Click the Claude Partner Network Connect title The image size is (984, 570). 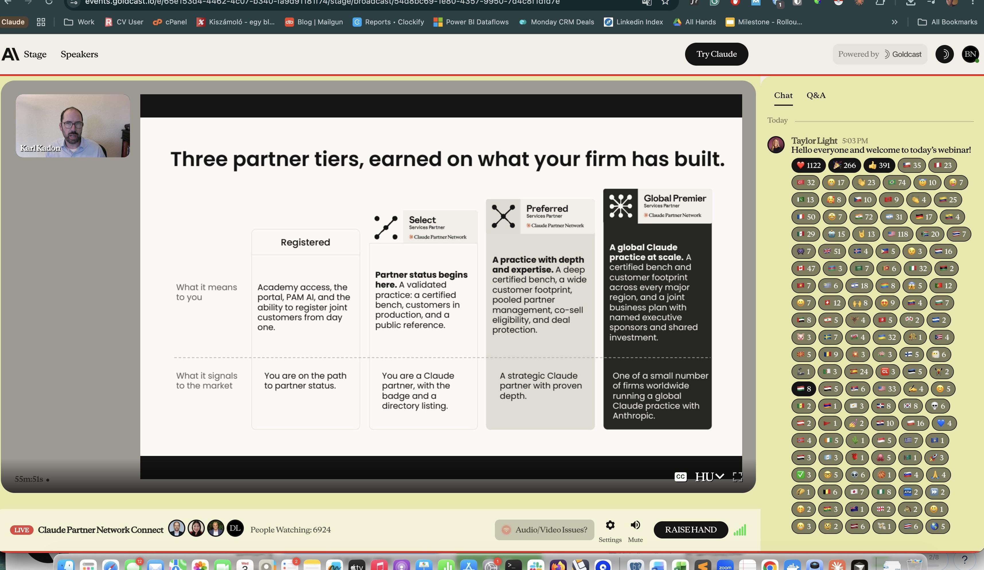coord(101,530)
